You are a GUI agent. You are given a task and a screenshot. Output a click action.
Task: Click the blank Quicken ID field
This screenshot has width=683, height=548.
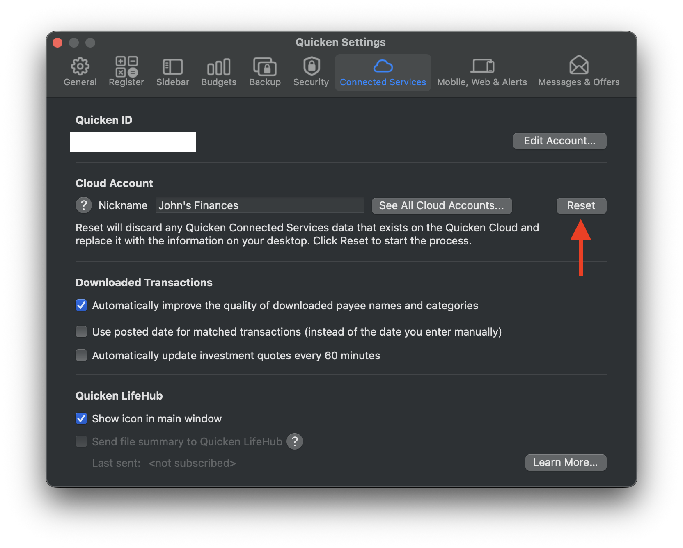[133, 142]
